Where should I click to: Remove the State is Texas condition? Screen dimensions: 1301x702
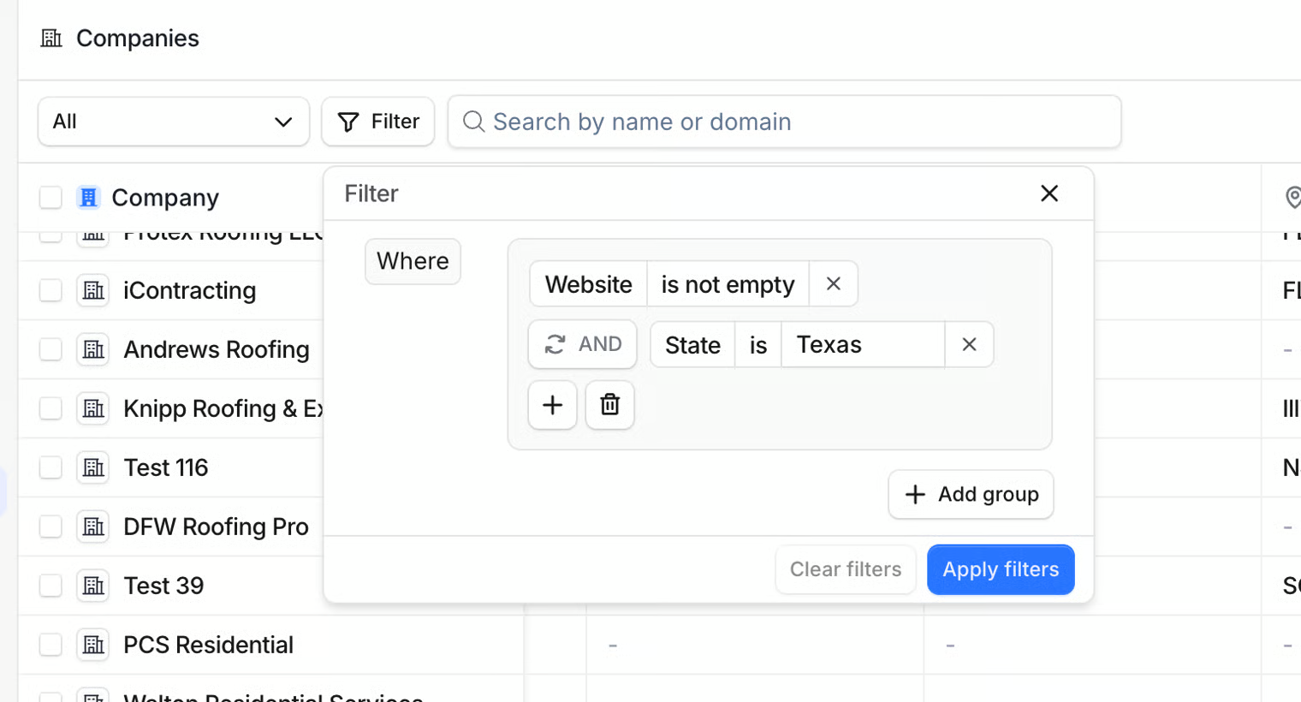coord(969,344)
